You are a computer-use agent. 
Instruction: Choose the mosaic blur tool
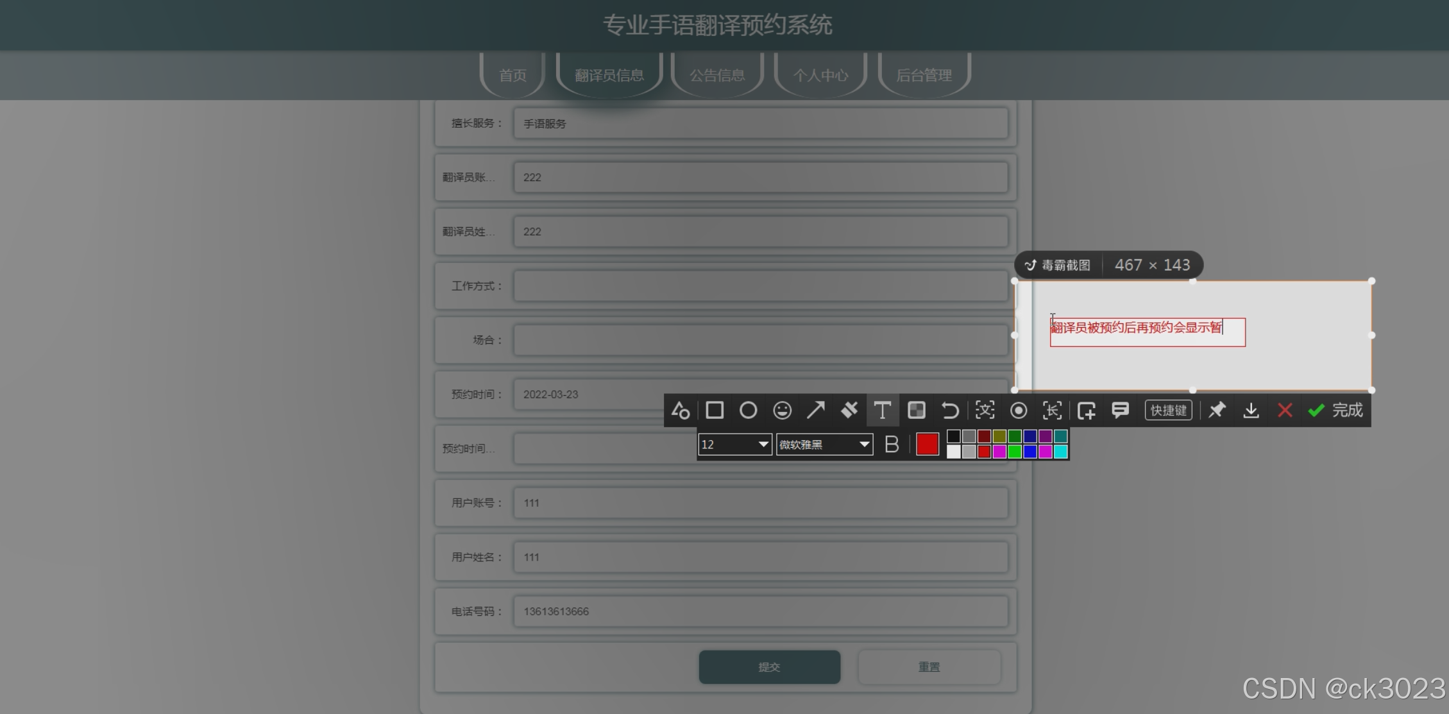click(x=916, y=411)
